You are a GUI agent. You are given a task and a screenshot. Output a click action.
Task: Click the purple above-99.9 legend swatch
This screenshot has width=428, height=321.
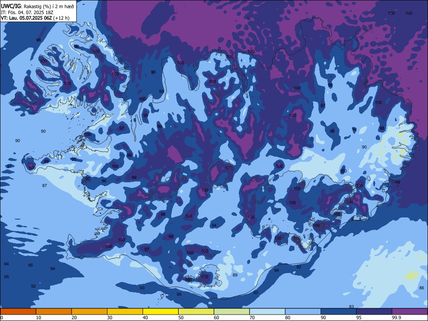coord(410,312)
